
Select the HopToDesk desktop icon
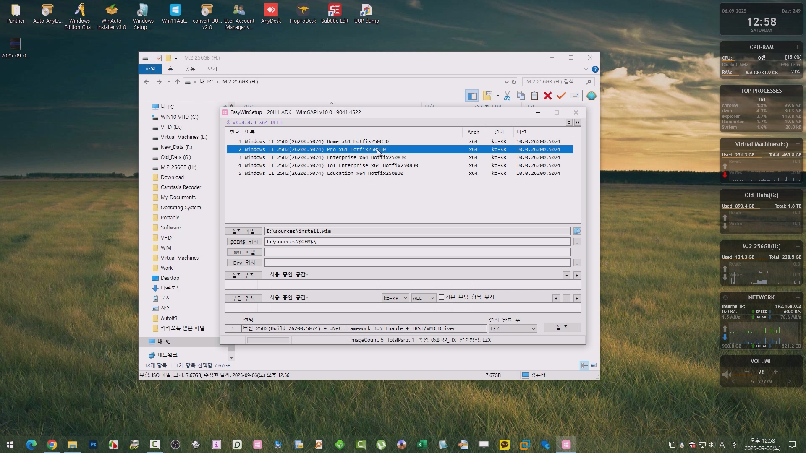point(303,14)
